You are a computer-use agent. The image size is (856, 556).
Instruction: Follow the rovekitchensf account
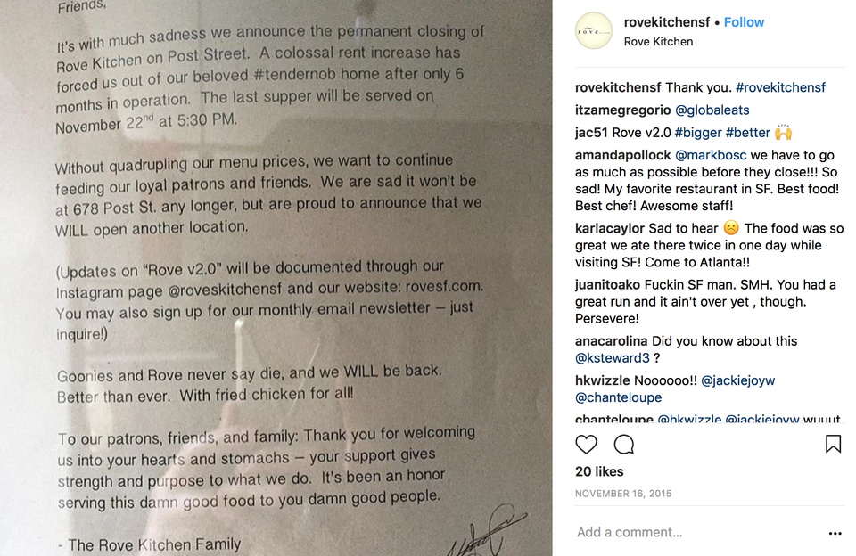(744, 22)
